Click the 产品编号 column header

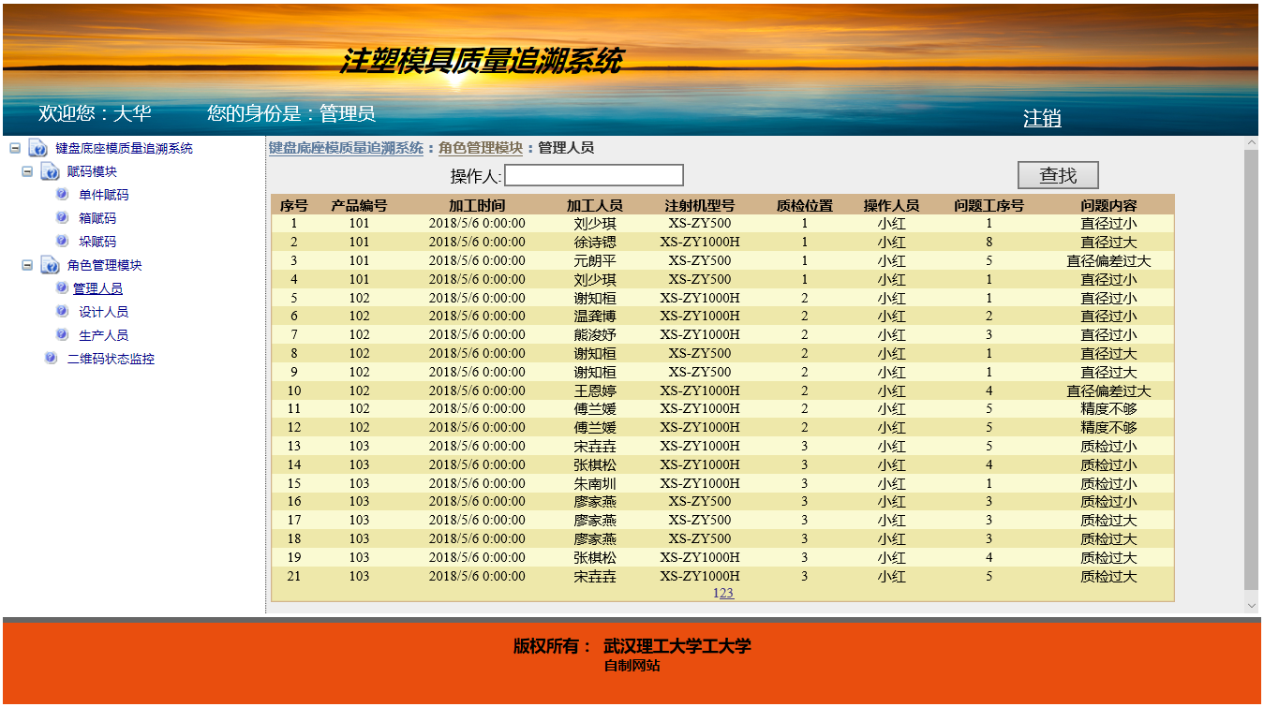[359, 205]
